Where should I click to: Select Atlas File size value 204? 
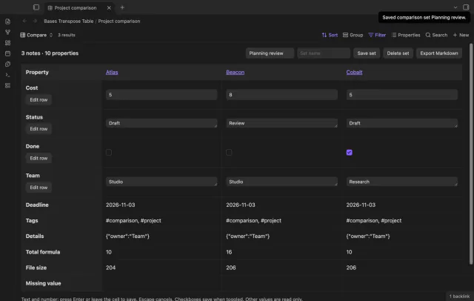click(x=110, y=268)
